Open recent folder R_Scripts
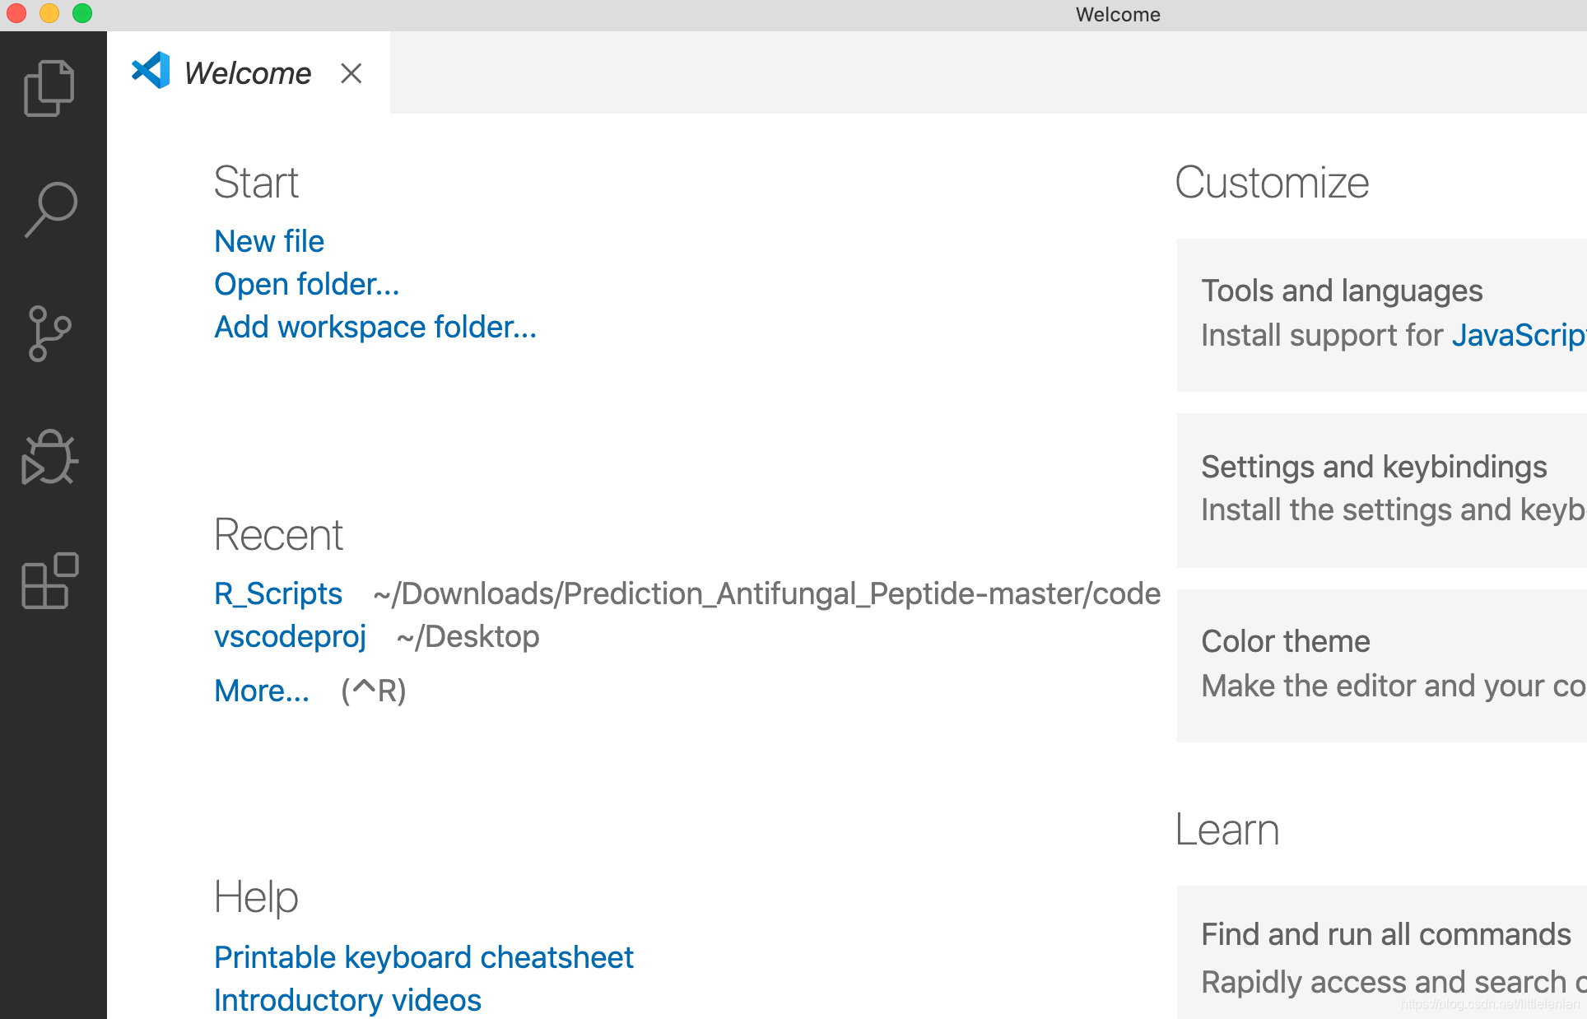 (x=278, y=593)
